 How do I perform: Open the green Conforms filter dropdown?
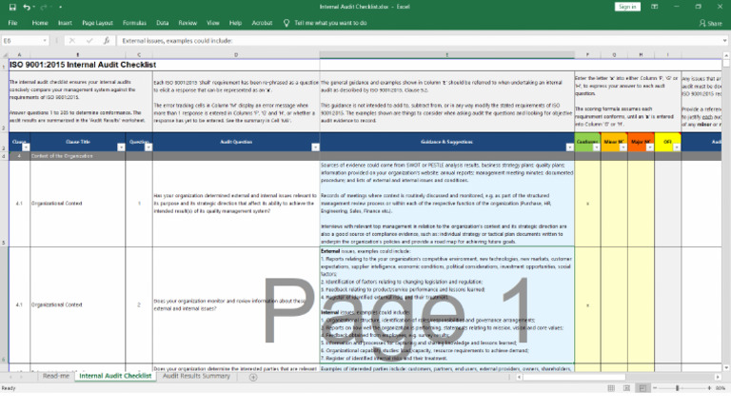point(596,147)
